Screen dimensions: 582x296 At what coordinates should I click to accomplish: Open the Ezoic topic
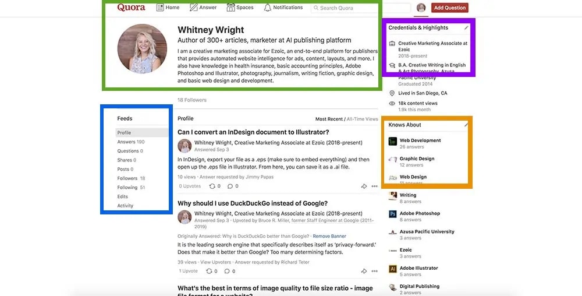[x=406, y=250]
